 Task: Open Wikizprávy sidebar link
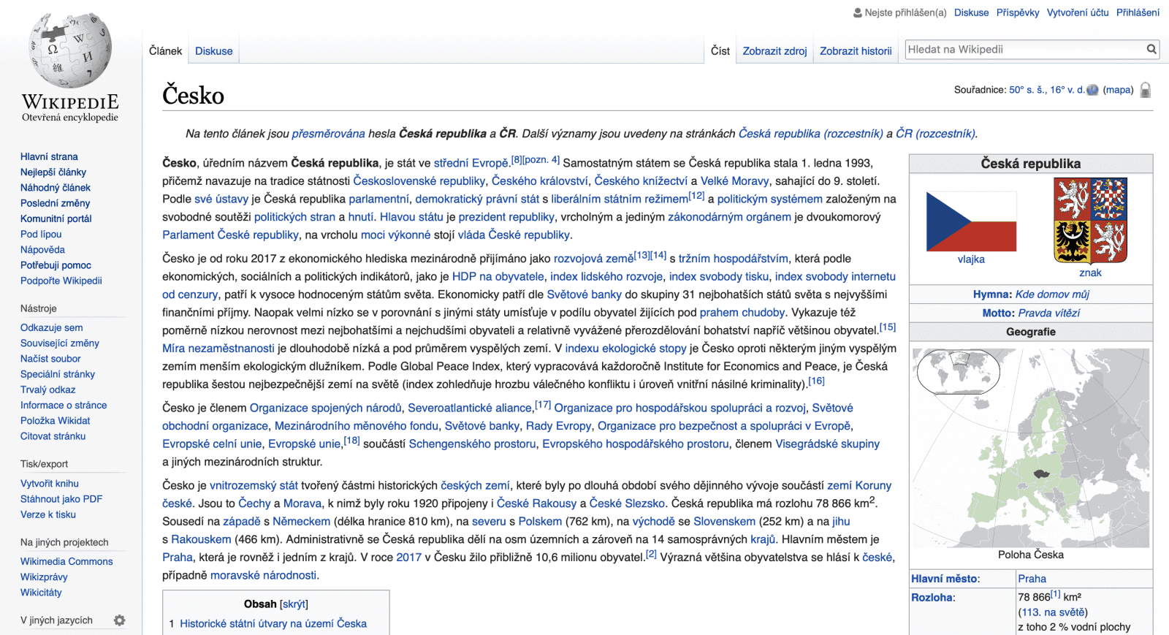pyautogui.click(x=44, y=577)
